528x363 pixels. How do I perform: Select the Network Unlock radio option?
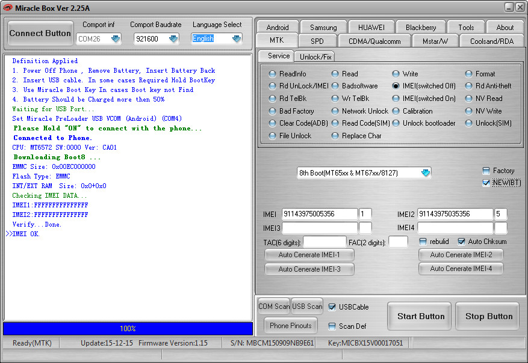(360, 111)
